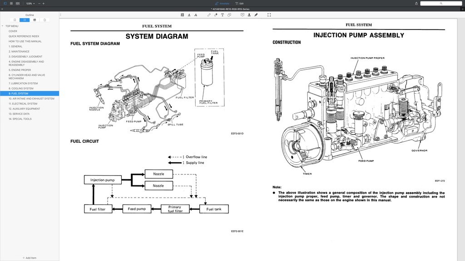
Task: Switch to the Edit tab
Action: 240,3
